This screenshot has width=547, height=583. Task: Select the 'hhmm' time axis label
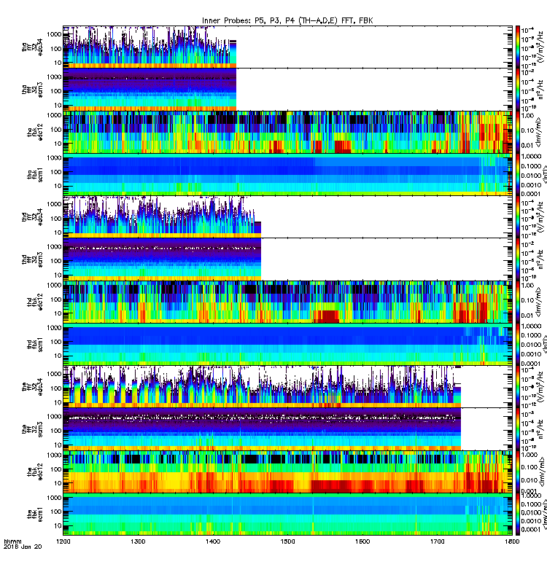[12, 541]
